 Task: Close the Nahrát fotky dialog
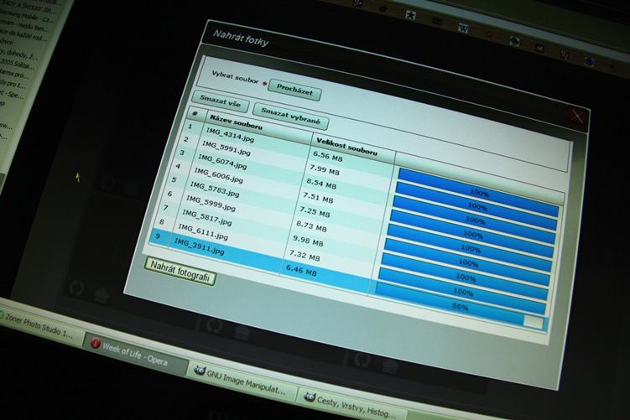coord(577,117)
